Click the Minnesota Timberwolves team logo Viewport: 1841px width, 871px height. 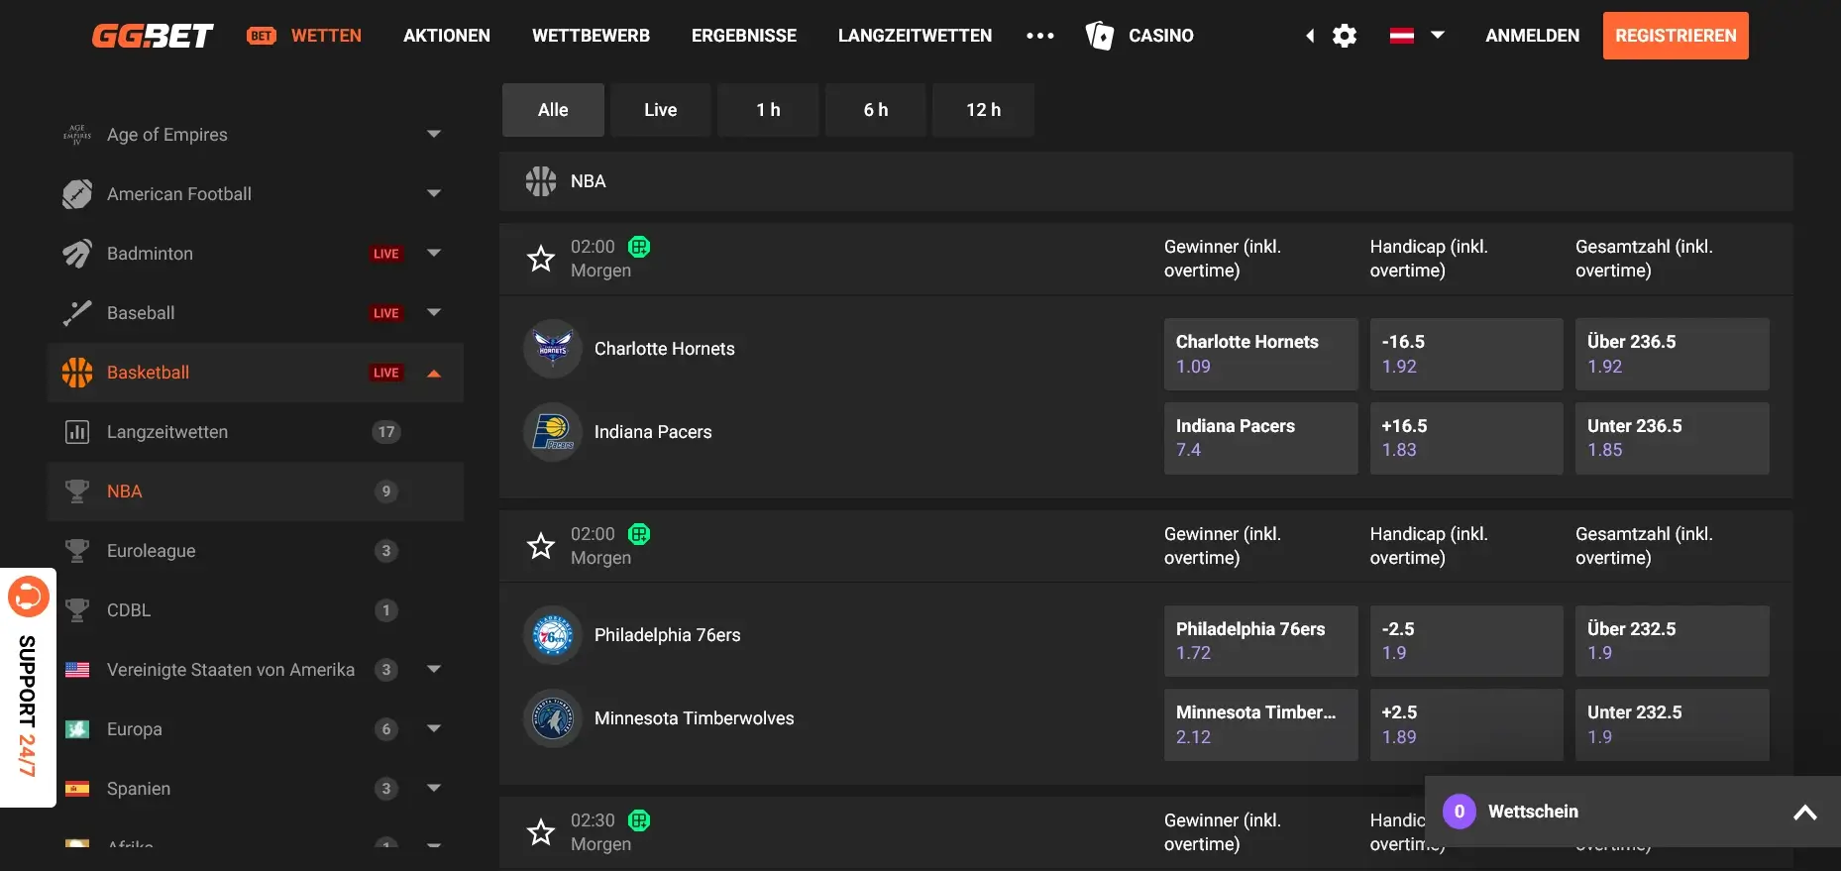[553, 718]
